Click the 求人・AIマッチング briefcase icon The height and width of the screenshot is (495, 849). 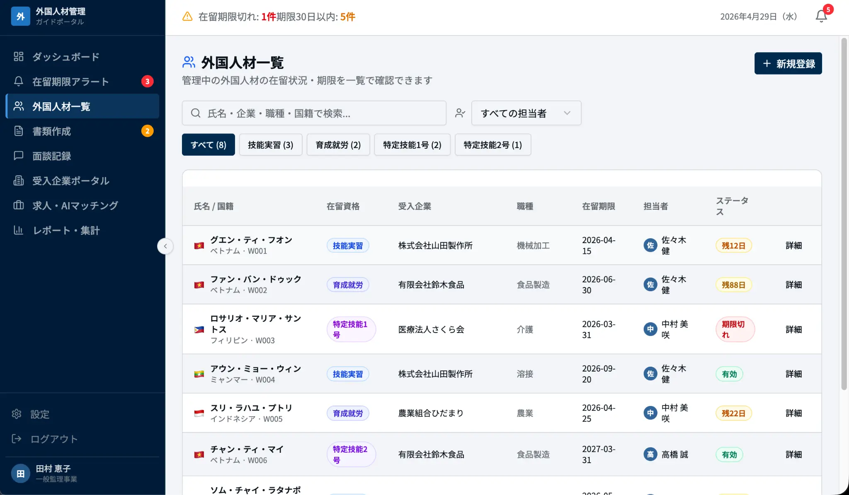point(19,205)
